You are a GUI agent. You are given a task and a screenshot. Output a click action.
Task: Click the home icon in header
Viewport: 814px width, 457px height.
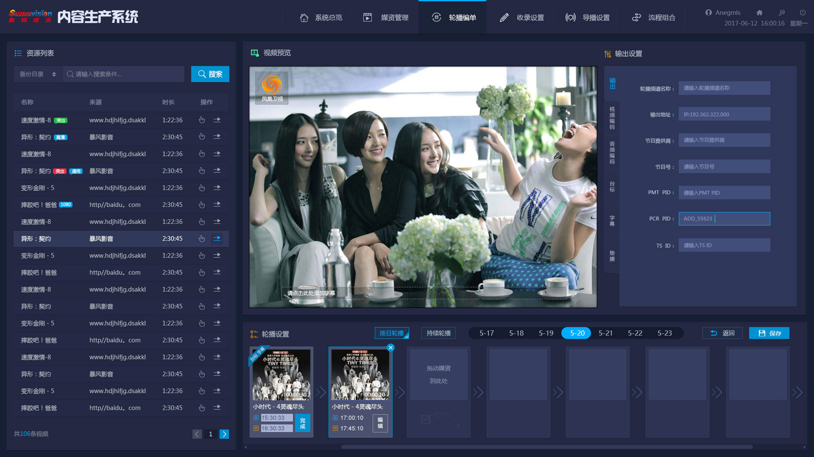[759, 13]
